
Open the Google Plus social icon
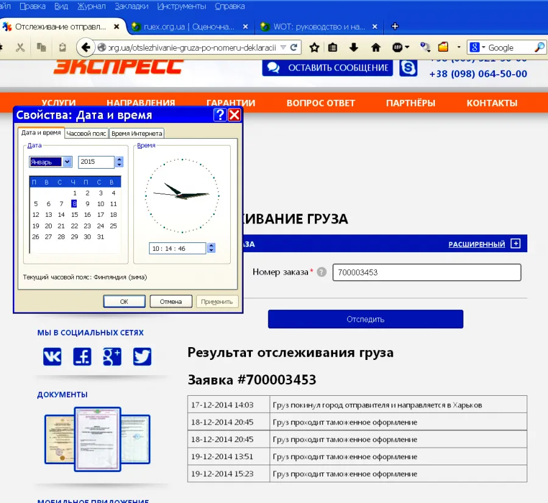tap(112, 356)
